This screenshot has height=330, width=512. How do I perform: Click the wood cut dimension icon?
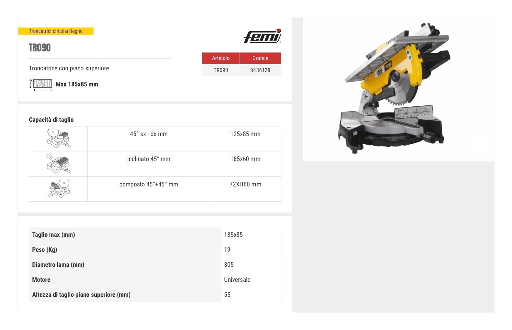(x=41, y=85)
